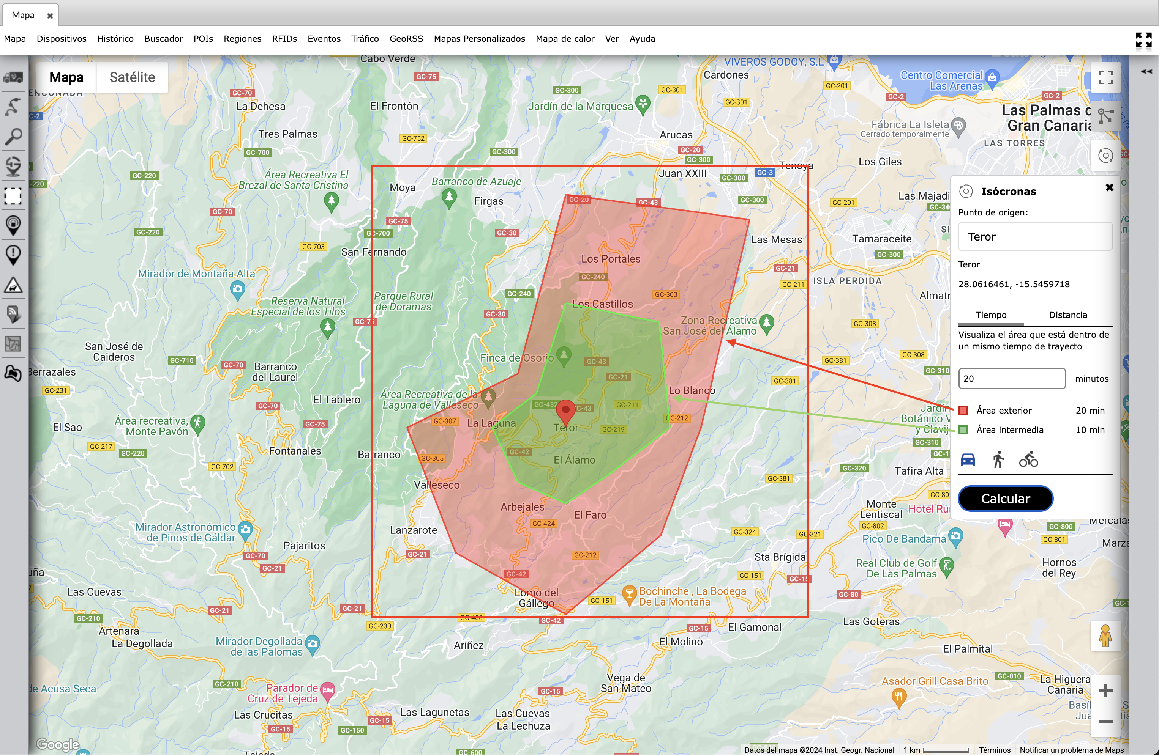Open the GeoRSS menu
The image size is (1159, 755).
[406, 39]
